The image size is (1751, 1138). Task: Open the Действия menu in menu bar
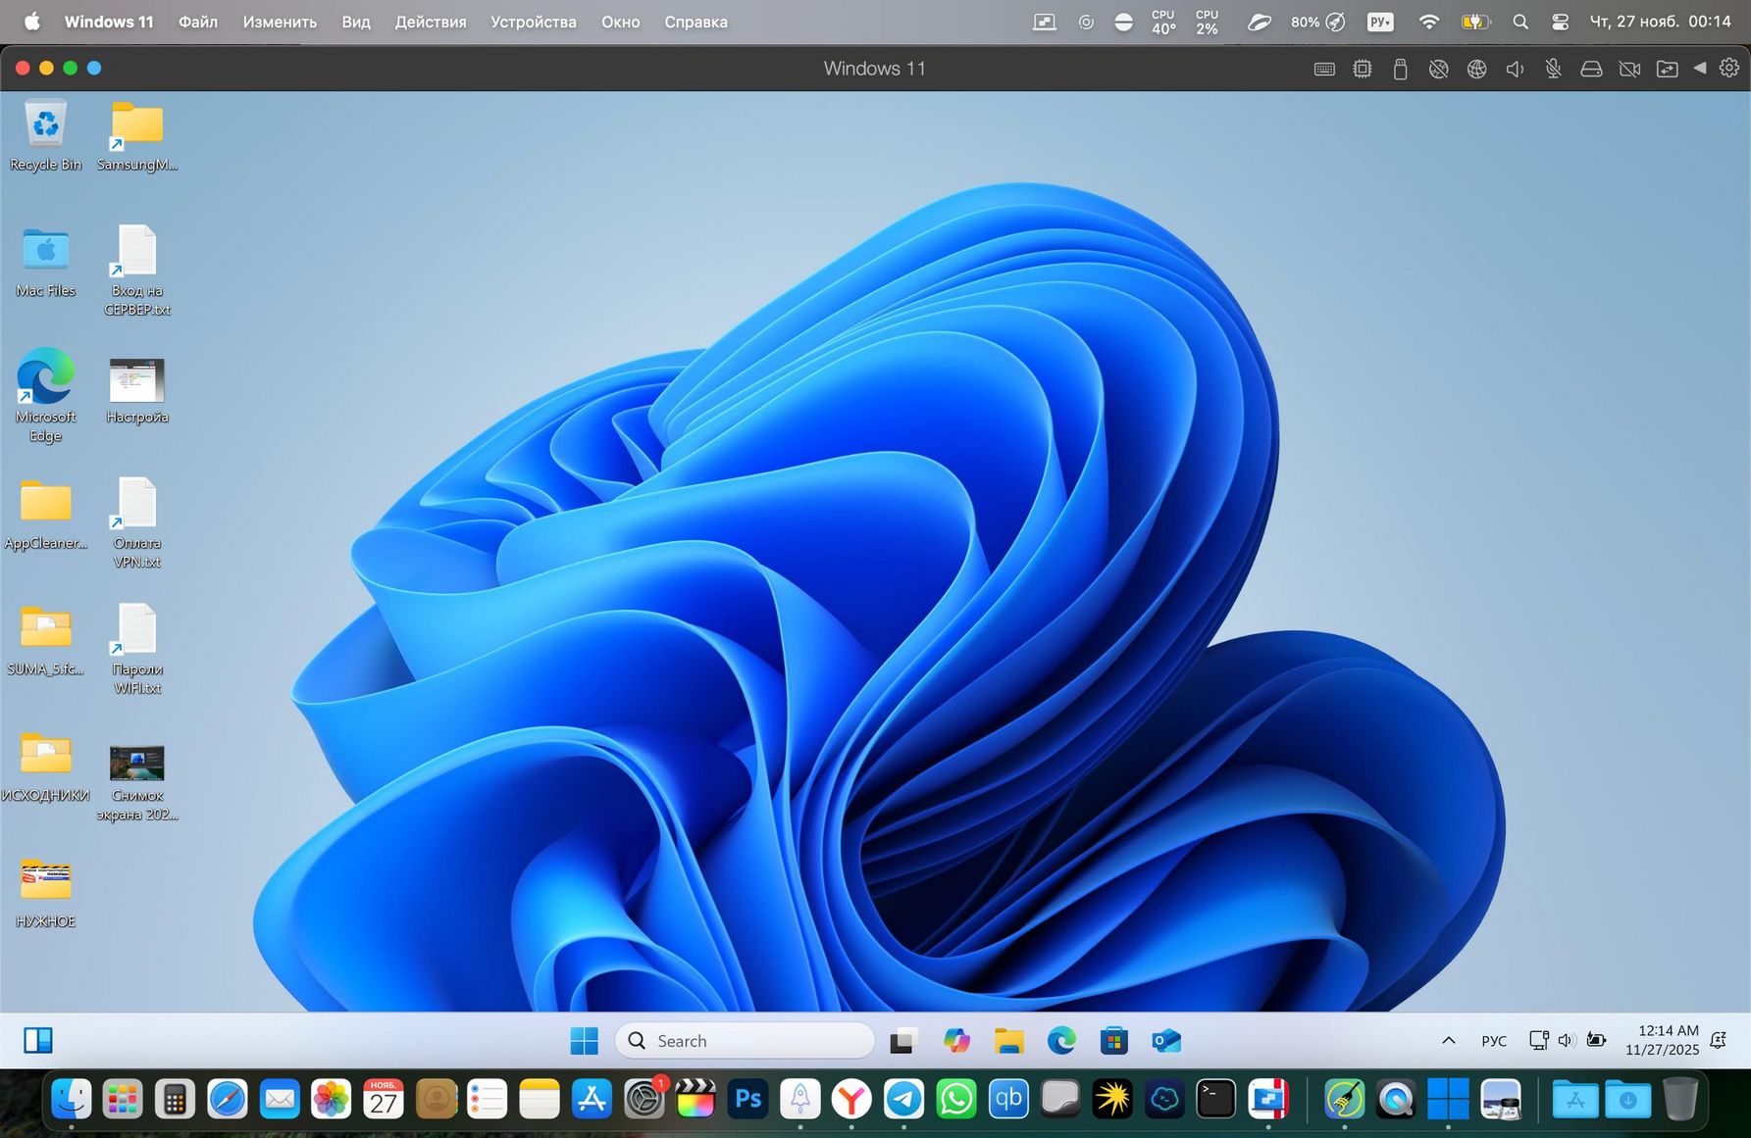coord(430,22)
